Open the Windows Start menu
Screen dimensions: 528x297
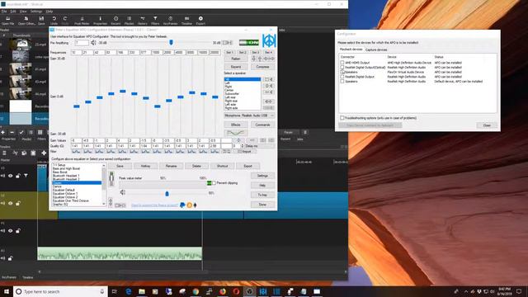coord(7,291)
